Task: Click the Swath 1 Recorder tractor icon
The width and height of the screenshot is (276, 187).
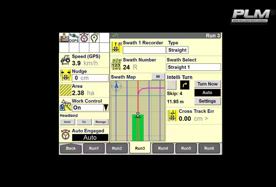Action: click(117, 48)
